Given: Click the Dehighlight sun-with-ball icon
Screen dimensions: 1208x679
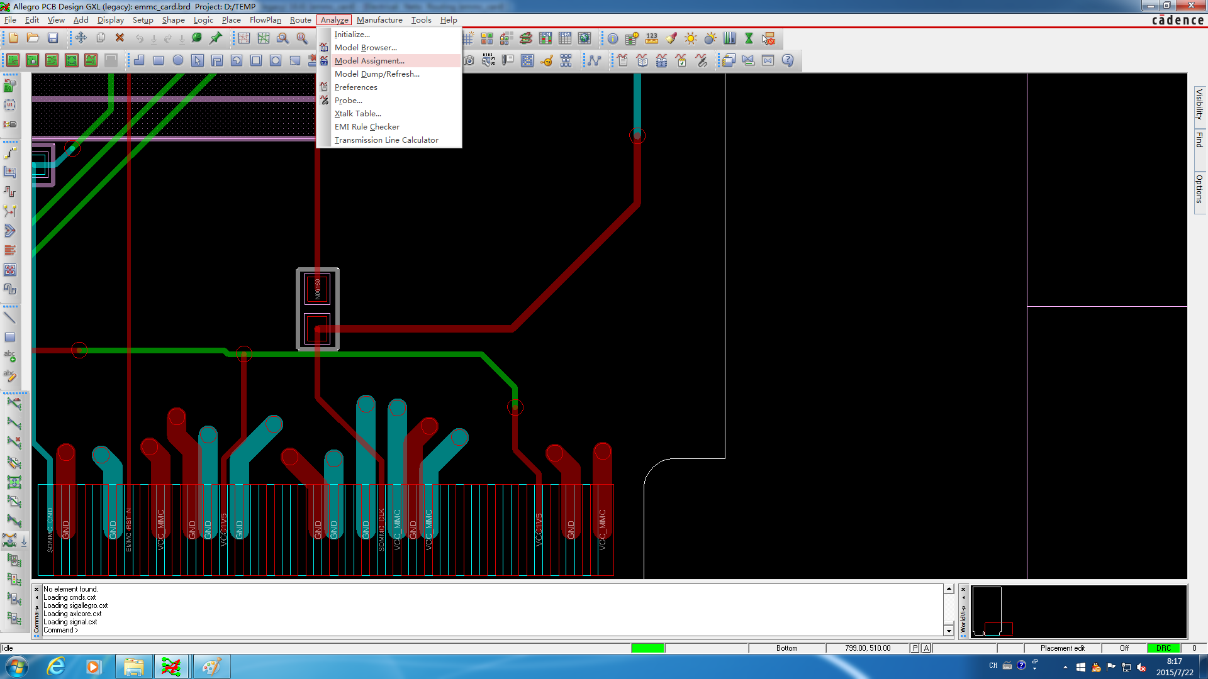Looking at the screenshot, I should click(x=710, y=38).
